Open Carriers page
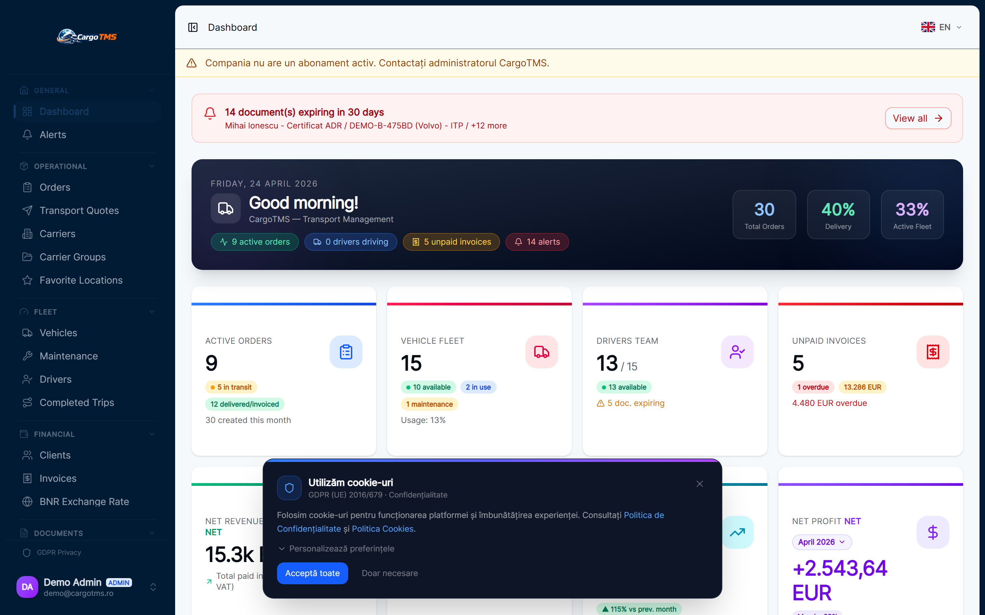 coord(88,233)
